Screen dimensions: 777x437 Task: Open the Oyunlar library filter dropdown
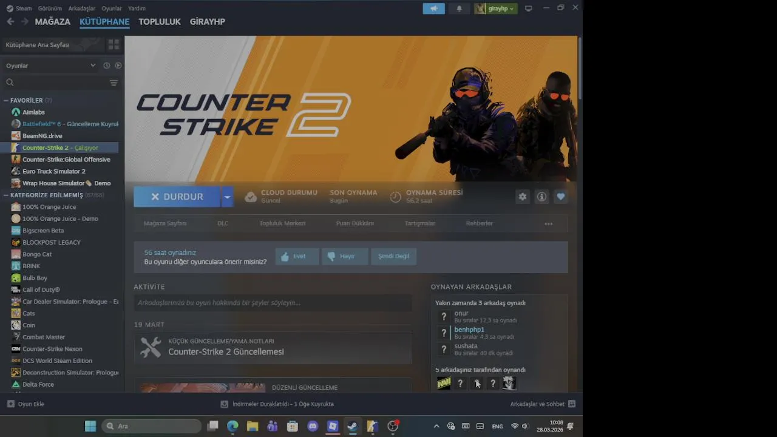(x=50, y=66)
